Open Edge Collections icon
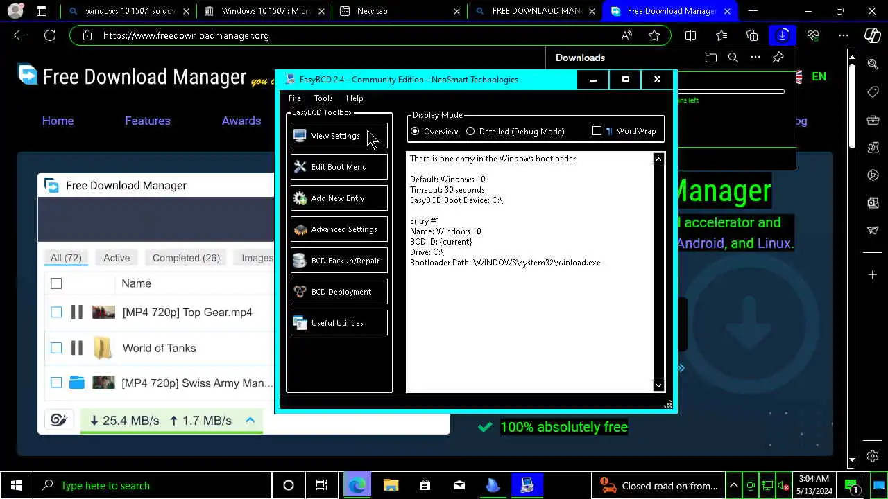Viewport: 888px width, 499px height. coord(752,35)
